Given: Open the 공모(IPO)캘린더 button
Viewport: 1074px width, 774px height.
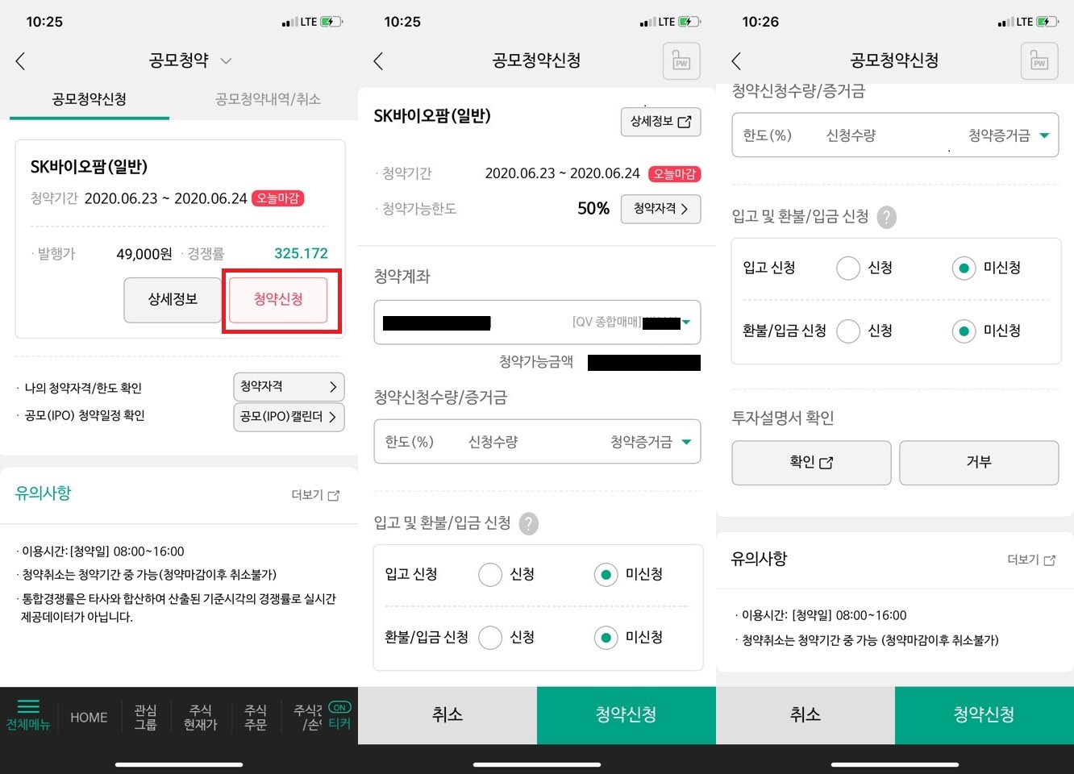Looking at the screenshot, I should [289, 417].
